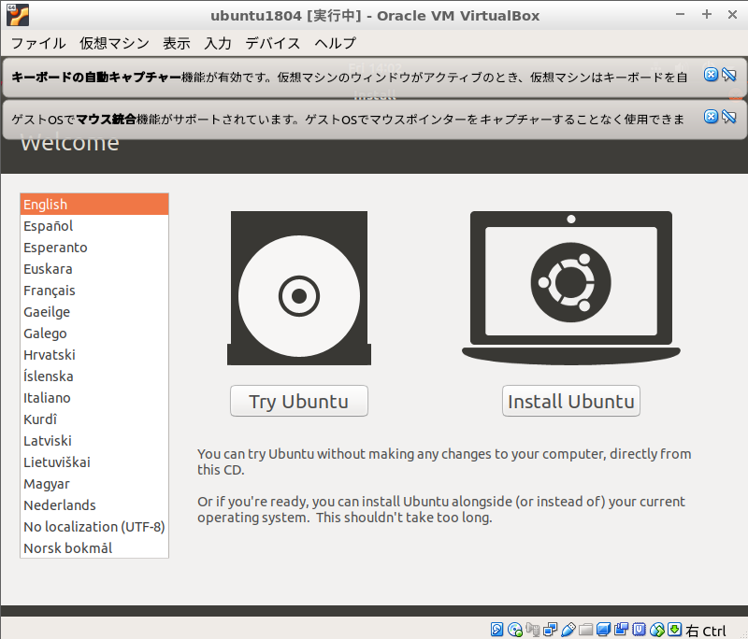Select English in the language list

(94, 205)
